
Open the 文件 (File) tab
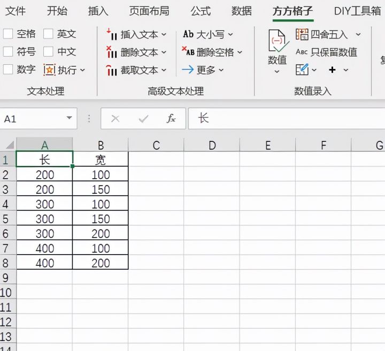tap(16, 11)
